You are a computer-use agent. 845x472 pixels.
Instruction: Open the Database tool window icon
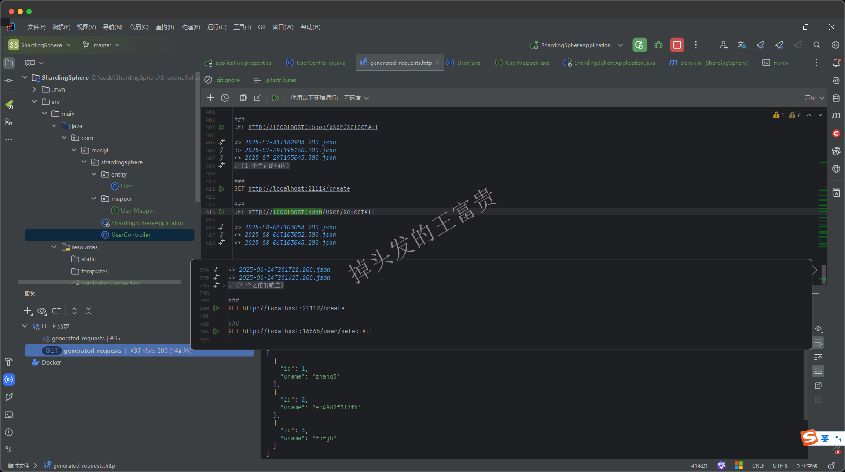(x=836, y=98)
